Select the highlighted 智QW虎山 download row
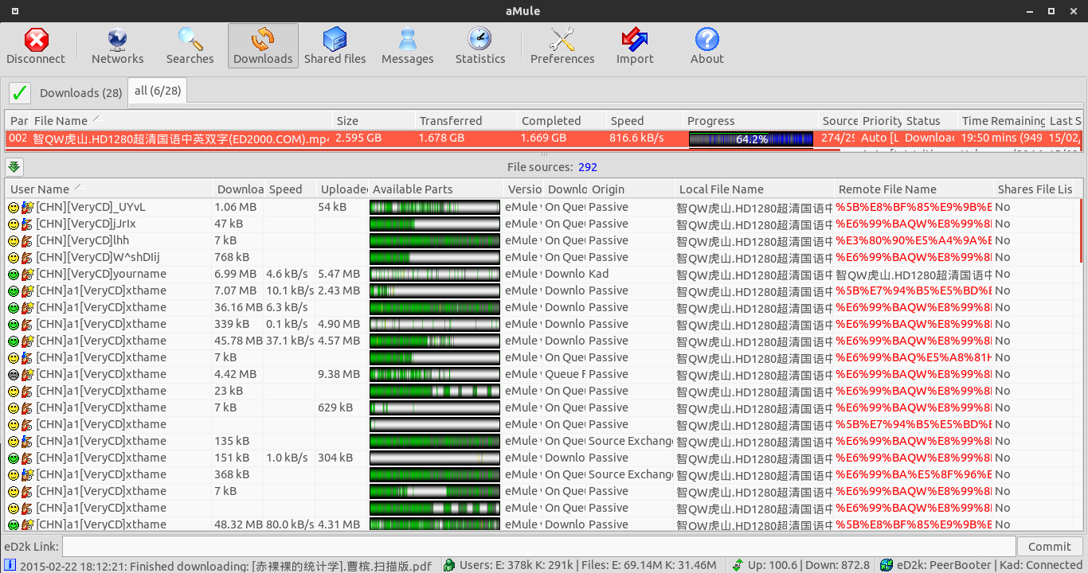Image resolution: width=1088 pixels, height=573 pixels. 544,138
